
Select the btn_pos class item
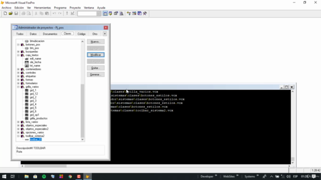pyautogui.click(x=35, y=48)
